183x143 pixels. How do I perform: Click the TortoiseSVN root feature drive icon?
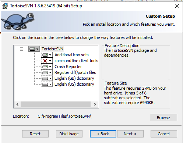(34, 49)
